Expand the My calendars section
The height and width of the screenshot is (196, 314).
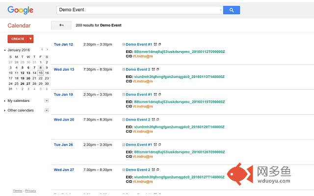click(x=5, y=100)
